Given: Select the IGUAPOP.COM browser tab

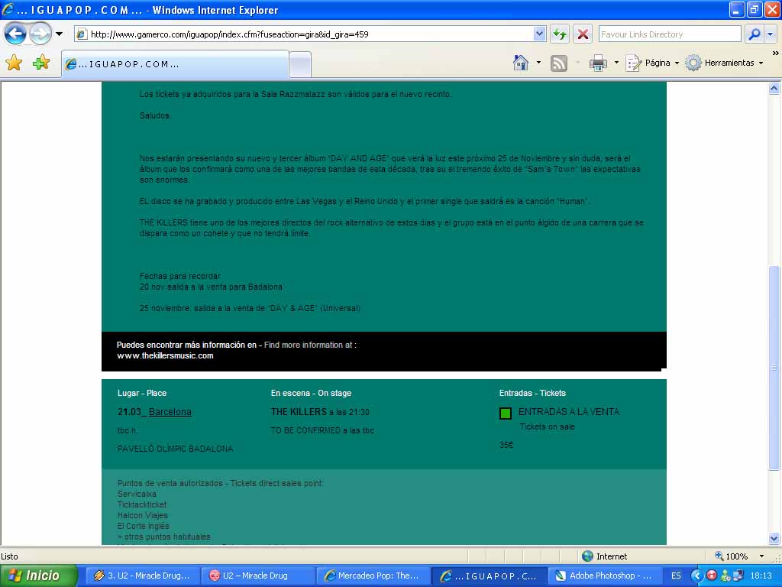Looking at the screenshot, I should 175,64.
